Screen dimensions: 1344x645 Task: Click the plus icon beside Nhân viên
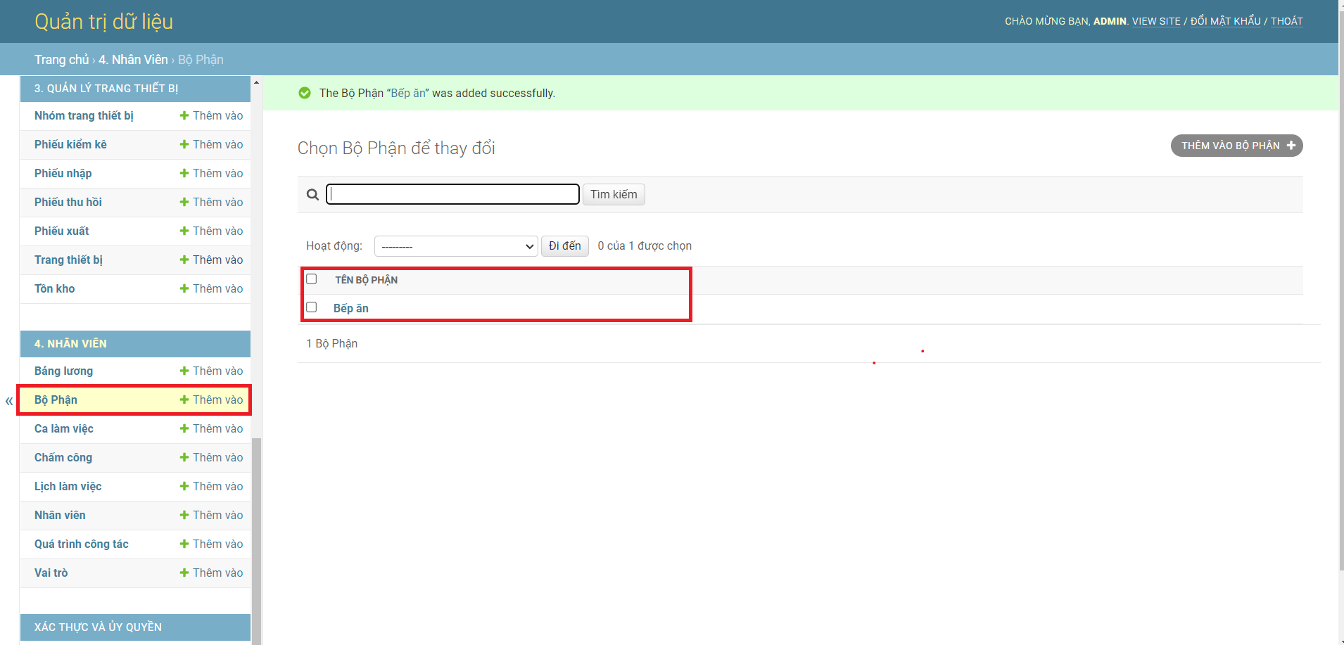(184, 515)
